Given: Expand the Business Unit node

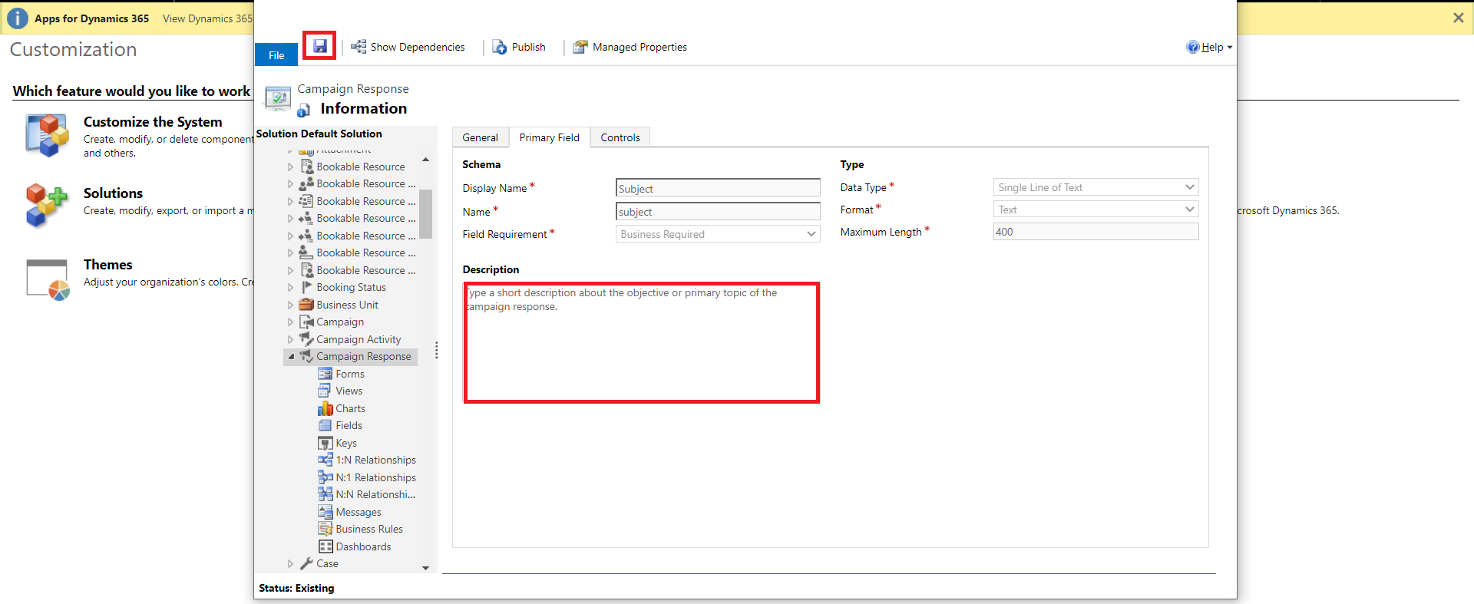Looking at the screenshot, I should click(291, 305).
